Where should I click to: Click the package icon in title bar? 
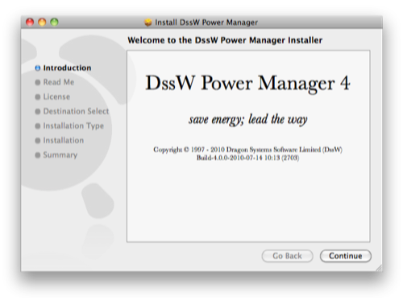click(148, 23)
